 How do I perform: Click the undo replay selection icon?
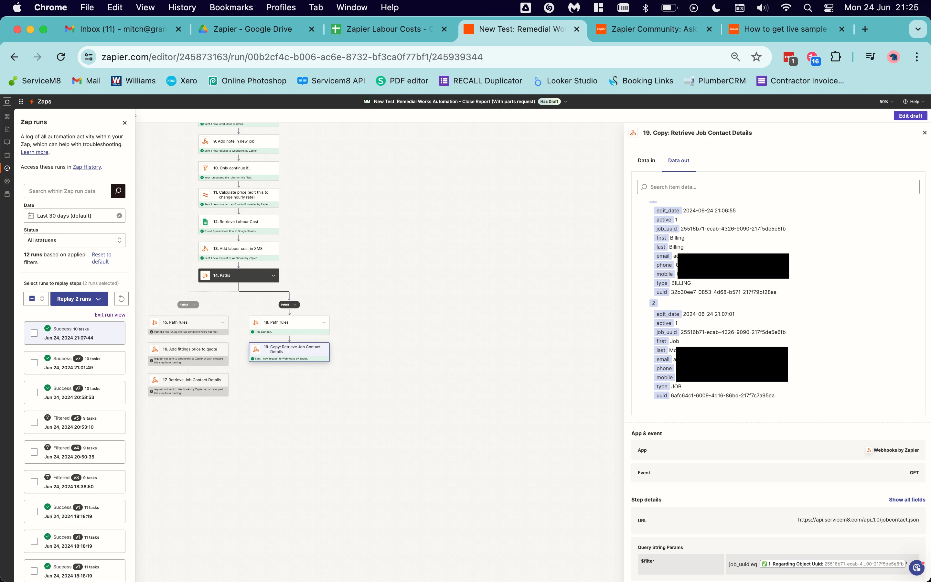(122, 299)
